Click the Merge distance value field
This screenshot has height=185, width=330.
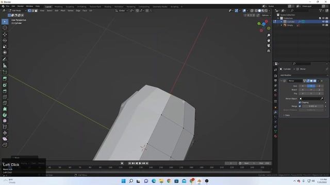(313, 106)
